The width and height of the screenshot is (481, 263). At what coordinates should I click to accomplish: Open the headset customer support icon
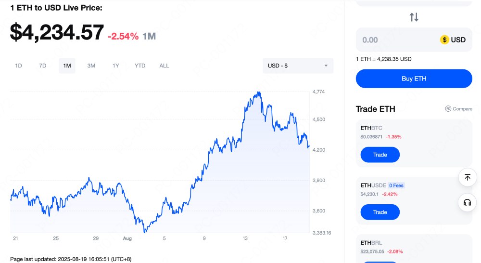[467, 202]
